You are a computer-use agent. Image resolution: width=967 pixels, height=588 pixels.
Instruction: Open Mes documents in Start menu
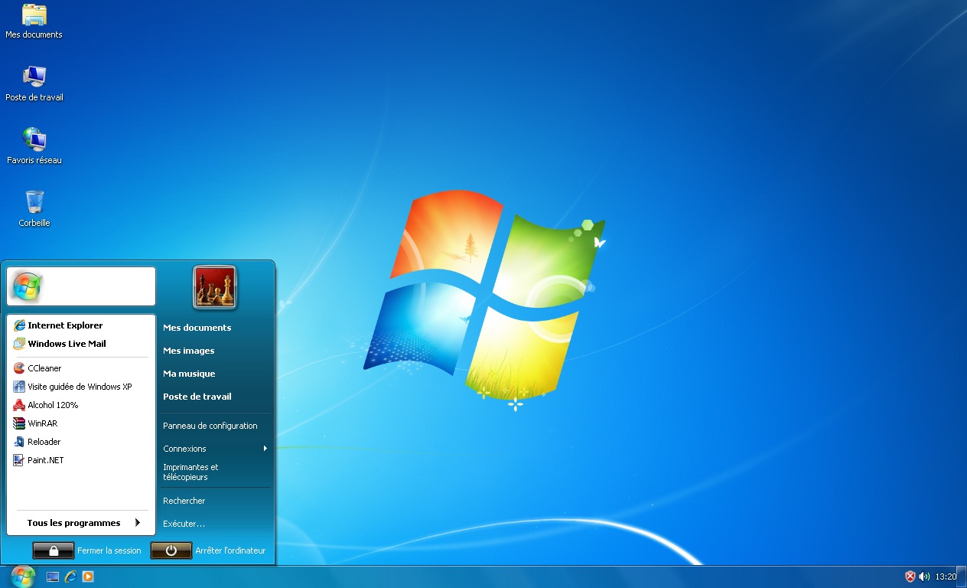pos(197,328)
